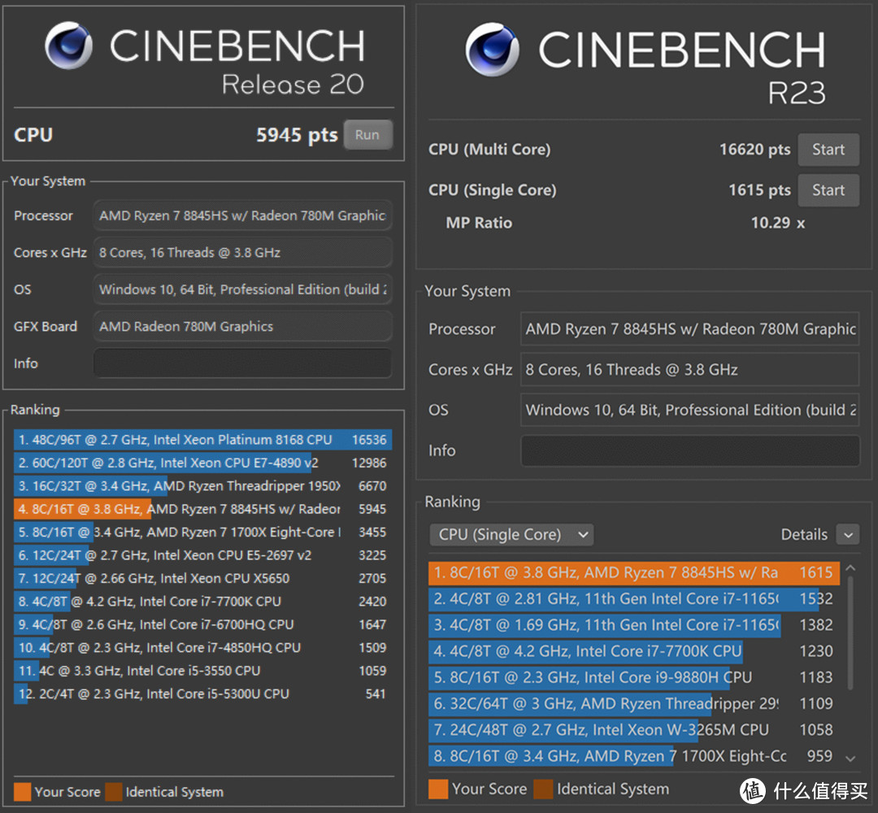Select the Core i7-4850HQ ranking row
878x813 pixels.
point(202,648)
